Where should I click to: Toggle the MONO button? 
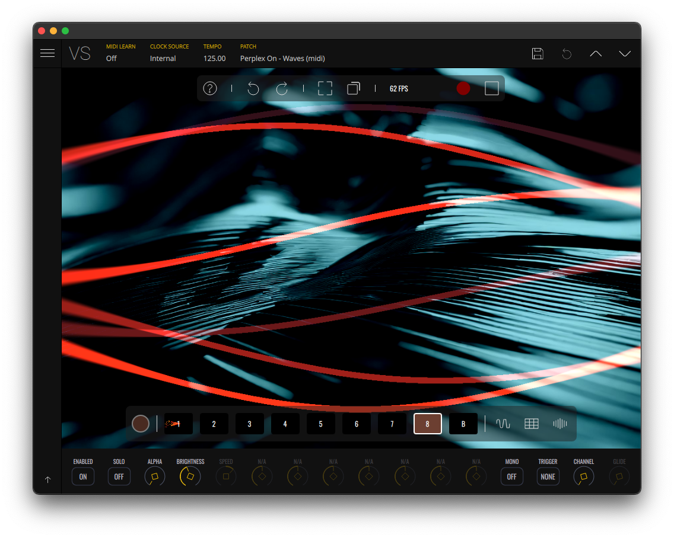click(512, 476)
